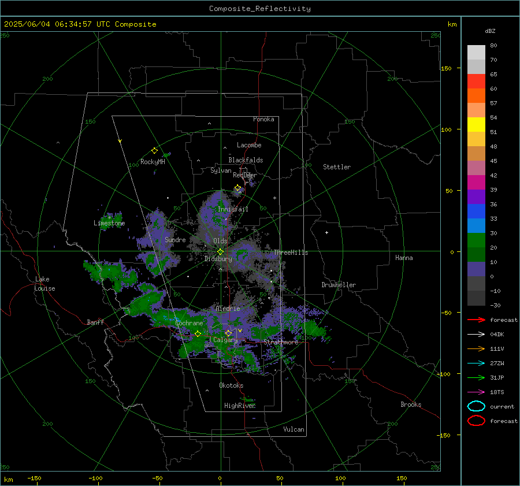
Task: Click the blue 36 dBZ color swatch
Action: click(476, 212)
